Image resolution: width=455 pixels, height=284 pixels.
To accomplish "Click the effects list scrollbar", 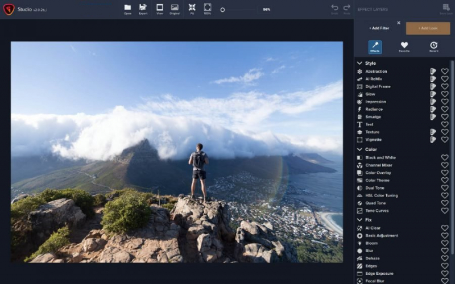I will pos(452,157).
